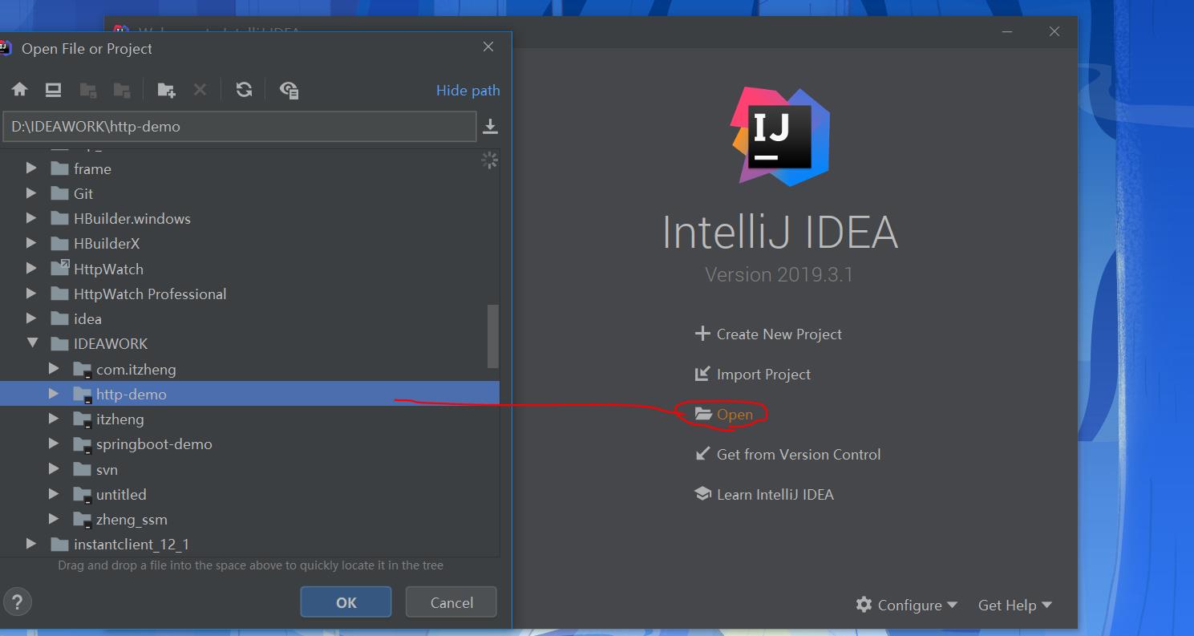Close the Open File or Project dialog
This screenshot has width=1194, height=636.
pyautogui.click(x=488, y=47)
